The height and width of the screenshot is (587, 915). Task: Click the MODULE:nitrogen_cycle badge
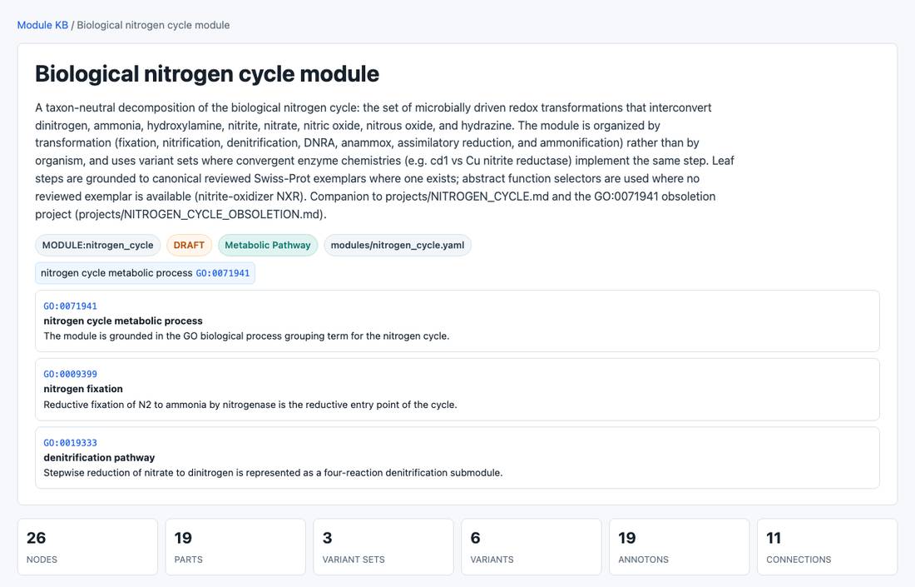point(97,246)
